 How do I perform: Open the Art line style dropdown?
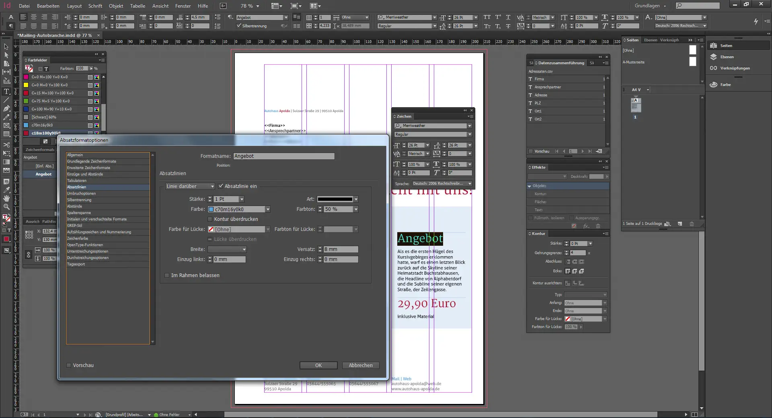[x=356, y=199]
